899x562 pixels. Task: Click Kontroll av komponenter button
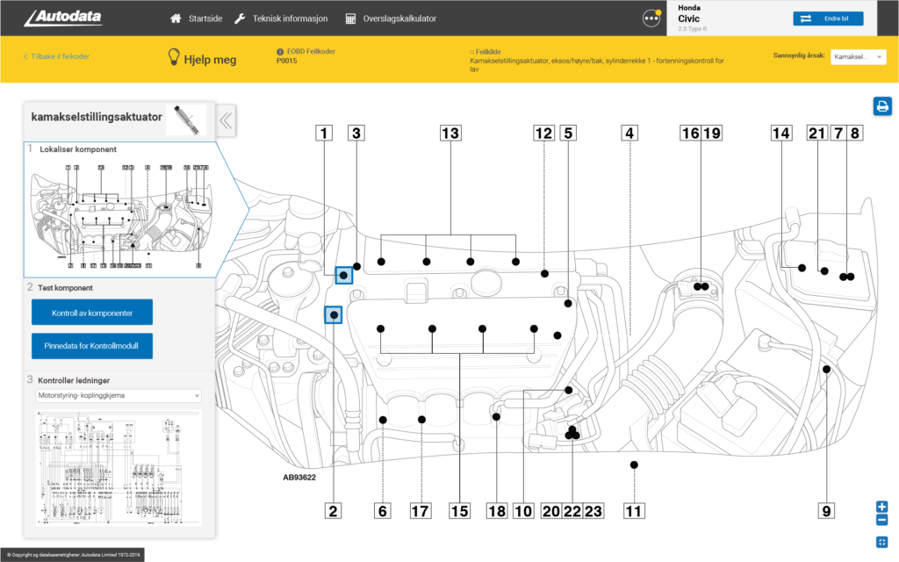tap(92, 313)
